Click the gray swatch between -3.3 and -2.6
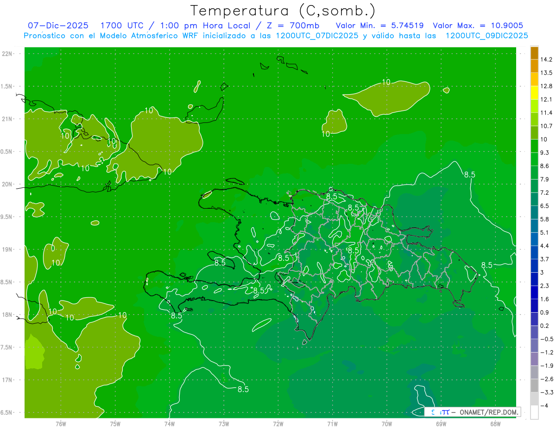This screenshot has width=556, height=430. [534, 385]
